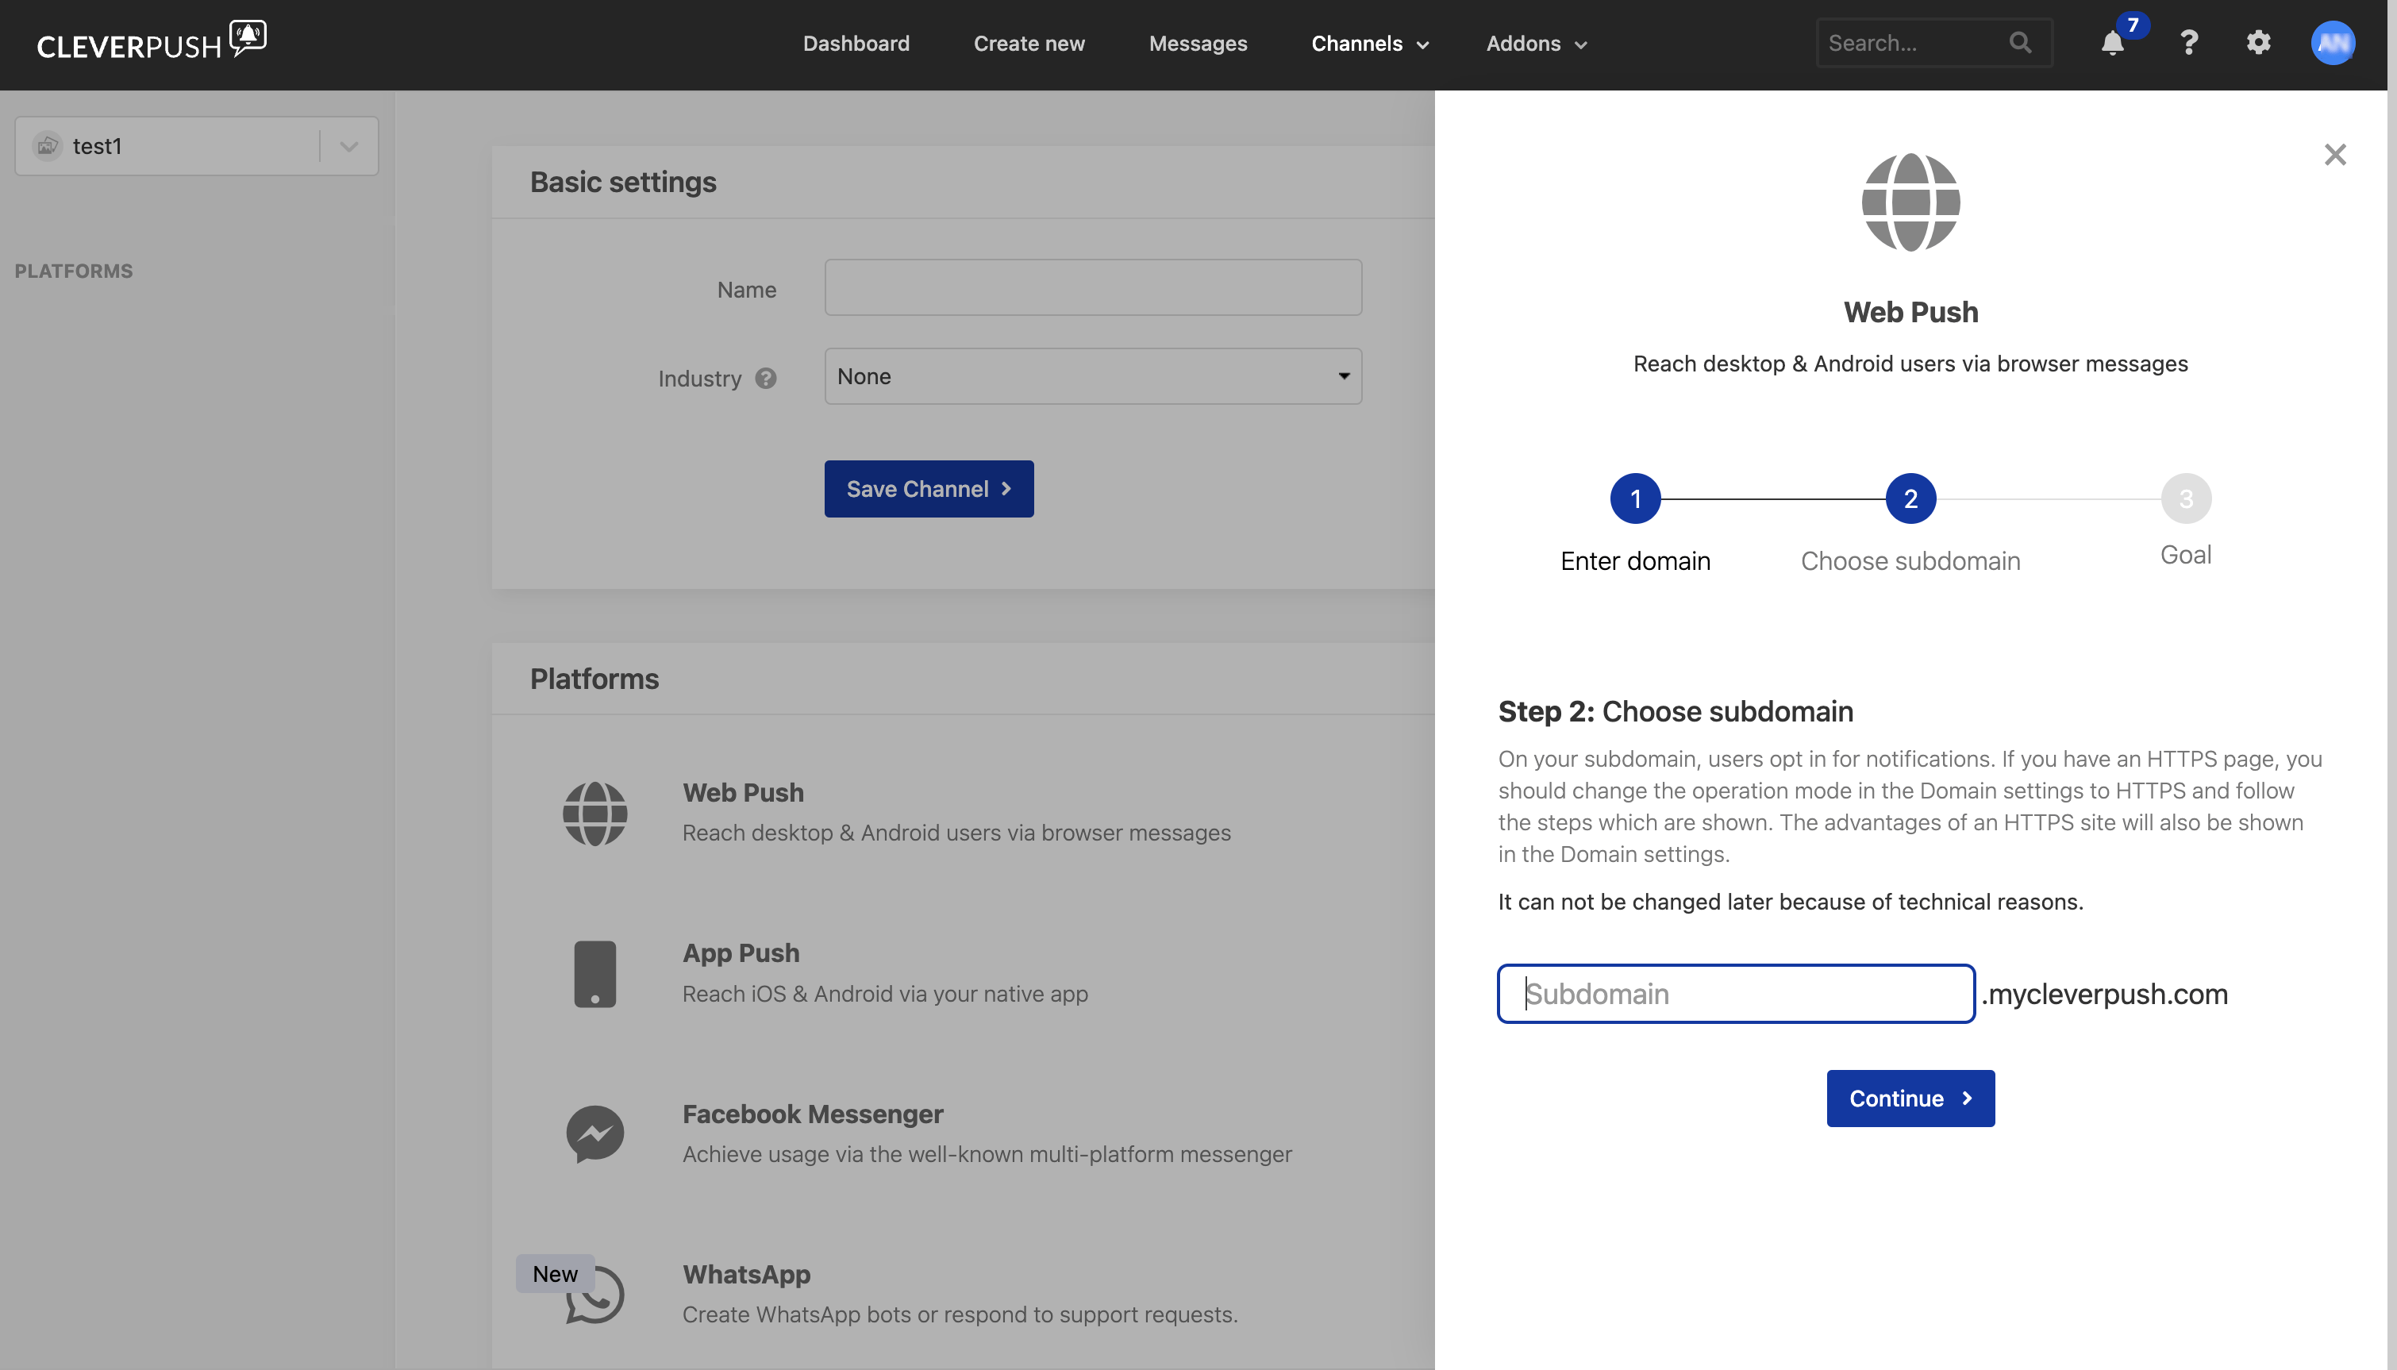Viewport: 2397px width, 1370px height.
Task: Open Facebook Messenger platform title
Action: click(813, 1114)
